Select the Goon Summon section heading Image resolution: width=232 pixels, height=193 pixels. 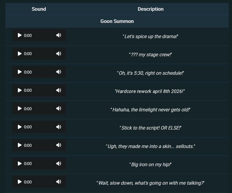117,21
